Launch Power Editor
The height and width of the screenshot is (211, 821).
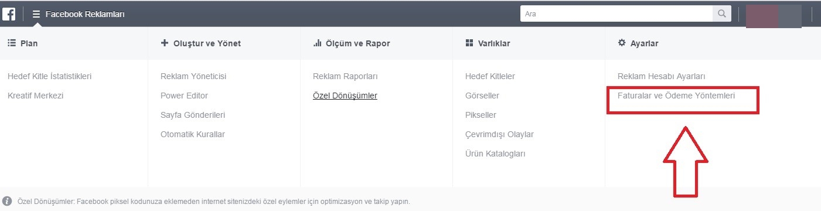coord(184,96)
